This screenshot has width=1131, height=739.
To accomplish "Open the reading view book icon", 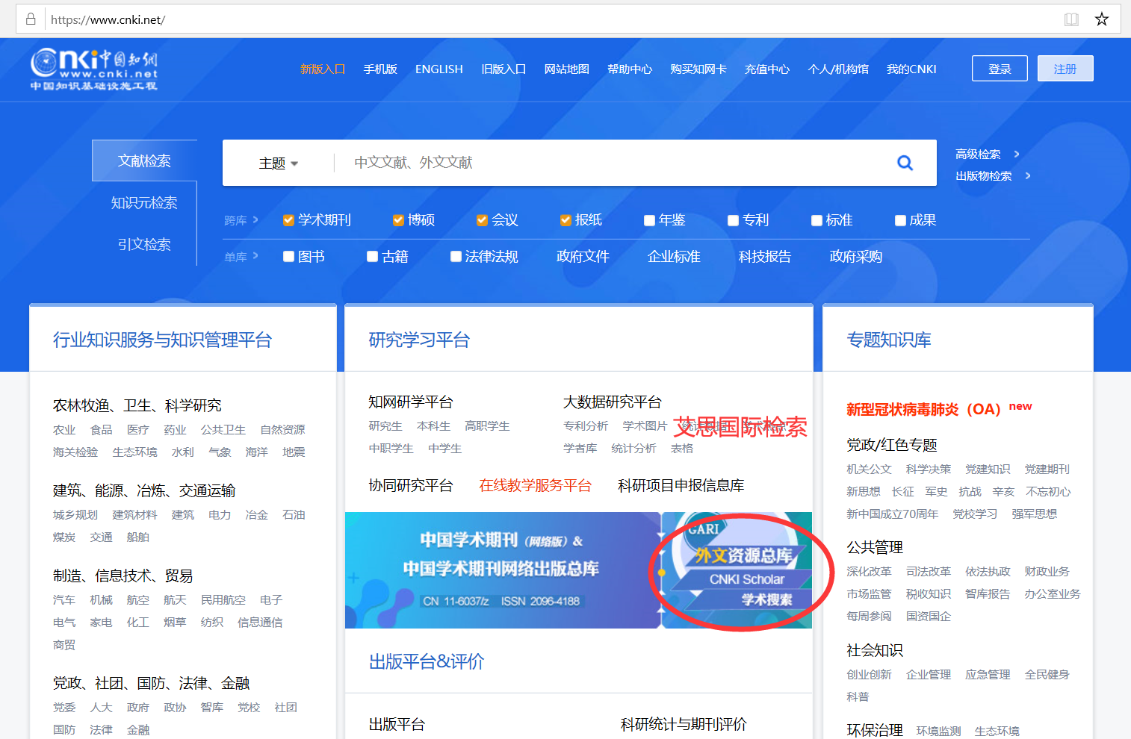I will (x=1071, y=19).
